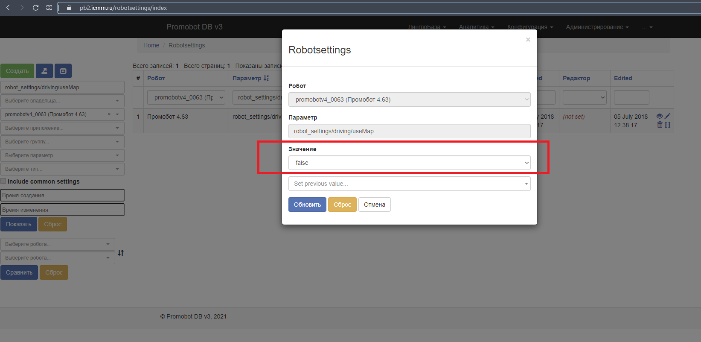This screenshot has height=342, width=701.
Task: Expand the Выберите группу filter dropdown
Action: [x=62, y=142]
